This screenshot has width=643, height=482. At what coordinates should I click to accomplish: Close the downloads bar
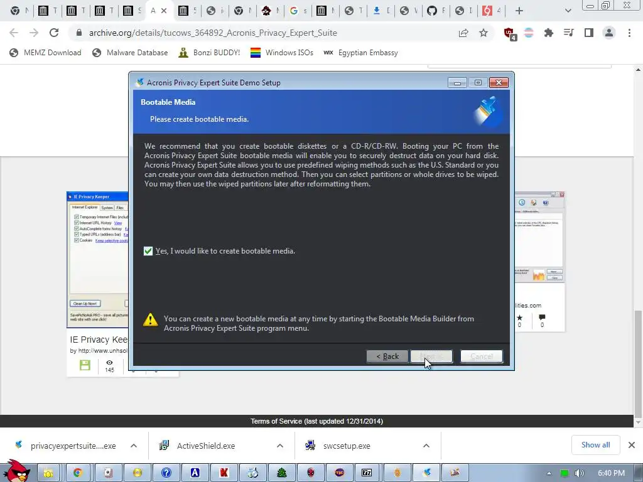coord(632,445)
